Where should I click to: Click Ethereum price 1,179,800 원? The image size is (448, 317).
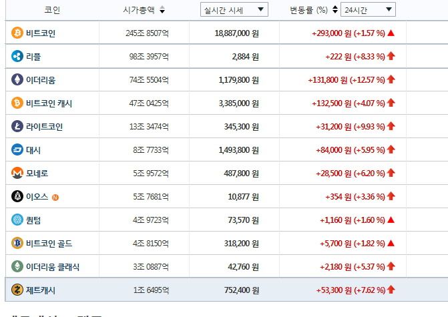[238, 80]
